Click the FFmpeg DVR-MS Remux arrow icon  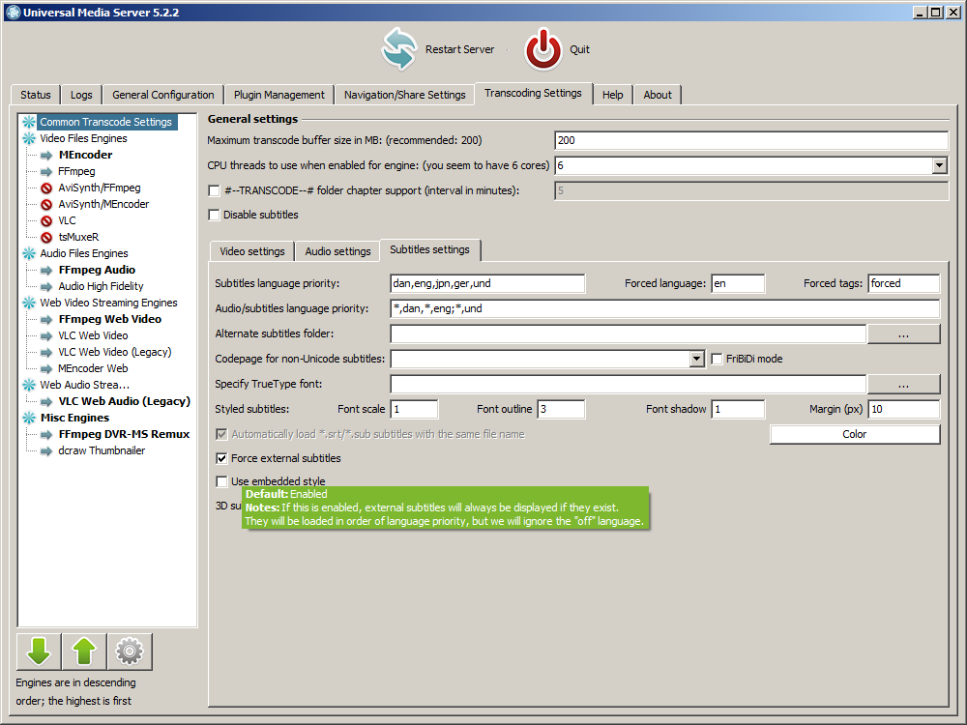click(x=46, y=435)
